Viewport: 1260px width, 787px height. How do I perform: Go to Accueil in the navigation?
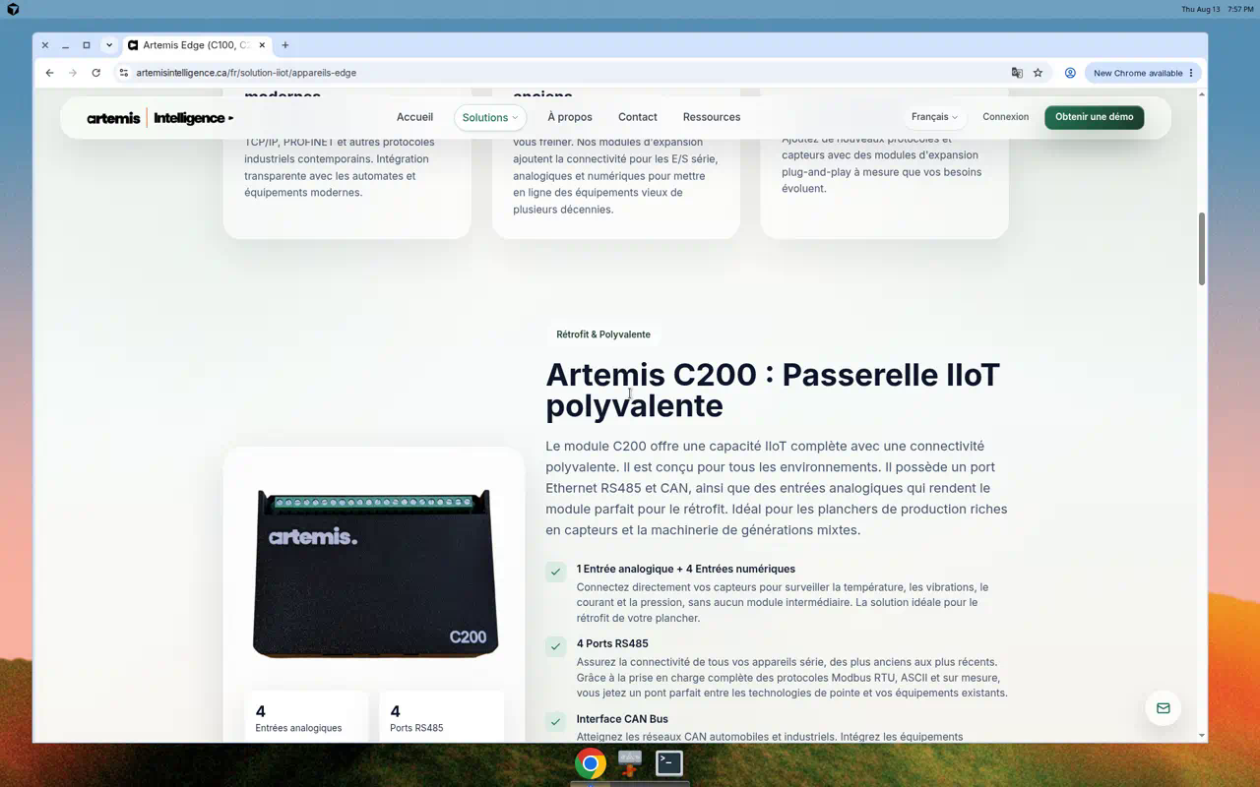pyautogui.click(x=414, y=117)
